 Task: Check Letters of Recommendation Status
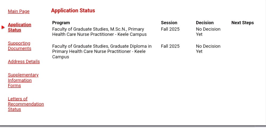point(26,104)
